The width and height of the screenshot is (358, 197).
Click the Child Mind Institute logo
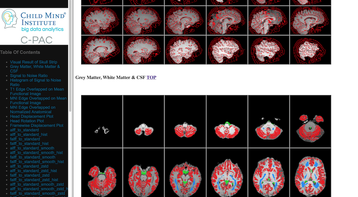[x=34, y=21]
